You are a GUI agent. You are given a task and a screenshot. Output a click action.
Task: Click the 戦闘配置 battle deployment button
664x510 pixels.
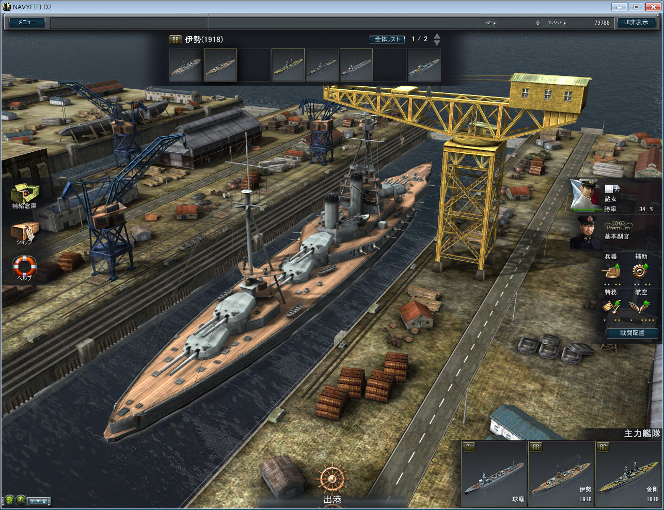pos(632,333)
